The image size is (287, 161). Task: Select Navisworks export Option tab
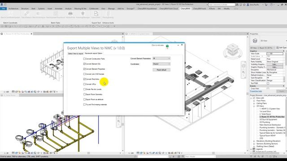(94, 53)
